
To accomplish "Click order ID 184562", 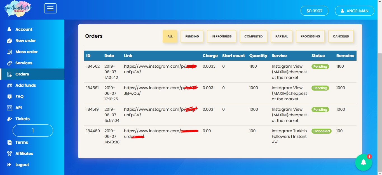I will pyautogui.click(x=93, y=66).
